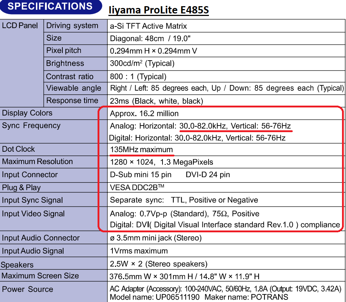
Task: Select the "Right / Left: 85 degrees each" text
Action: coord(159,88)
